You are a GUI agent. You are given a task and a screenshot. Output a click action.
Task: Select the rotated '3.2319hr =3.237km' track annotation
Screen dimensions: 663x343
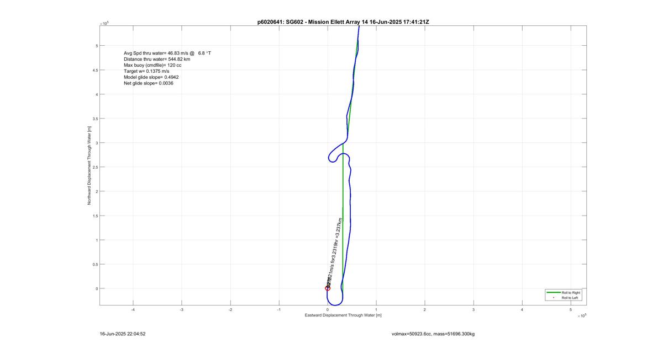tap(338, 239)
